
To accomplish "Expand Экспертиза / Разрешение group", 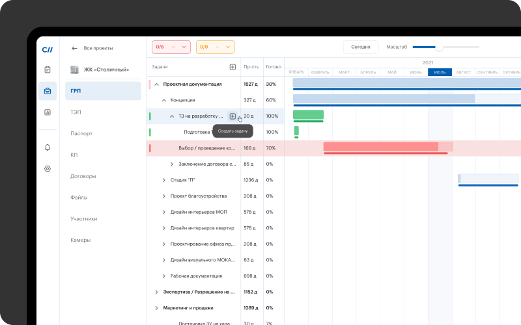I will 156,292.
